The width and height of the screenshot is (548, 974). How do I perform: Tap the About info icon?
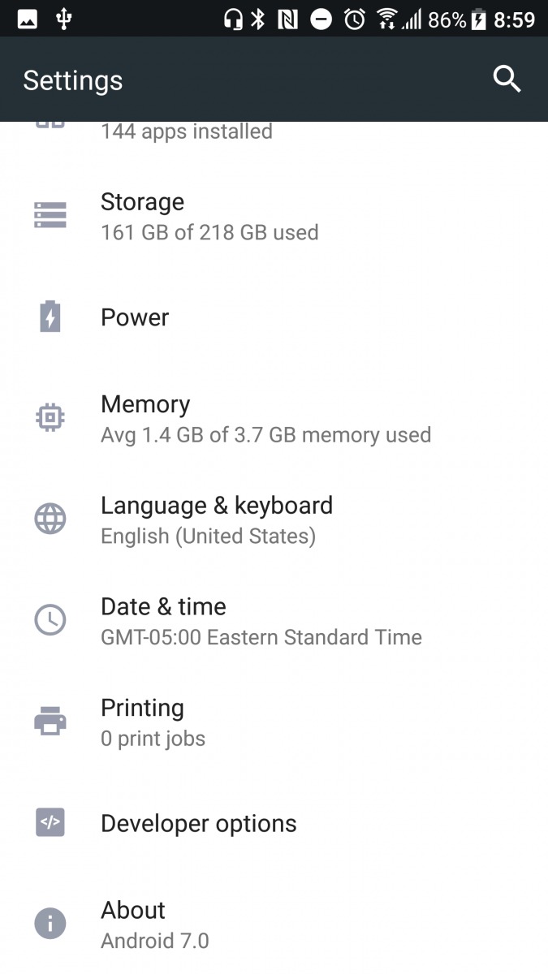coord(50,923)
